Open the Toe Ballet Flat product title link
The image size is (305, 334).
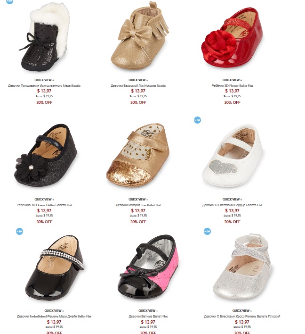pos(138,205)
